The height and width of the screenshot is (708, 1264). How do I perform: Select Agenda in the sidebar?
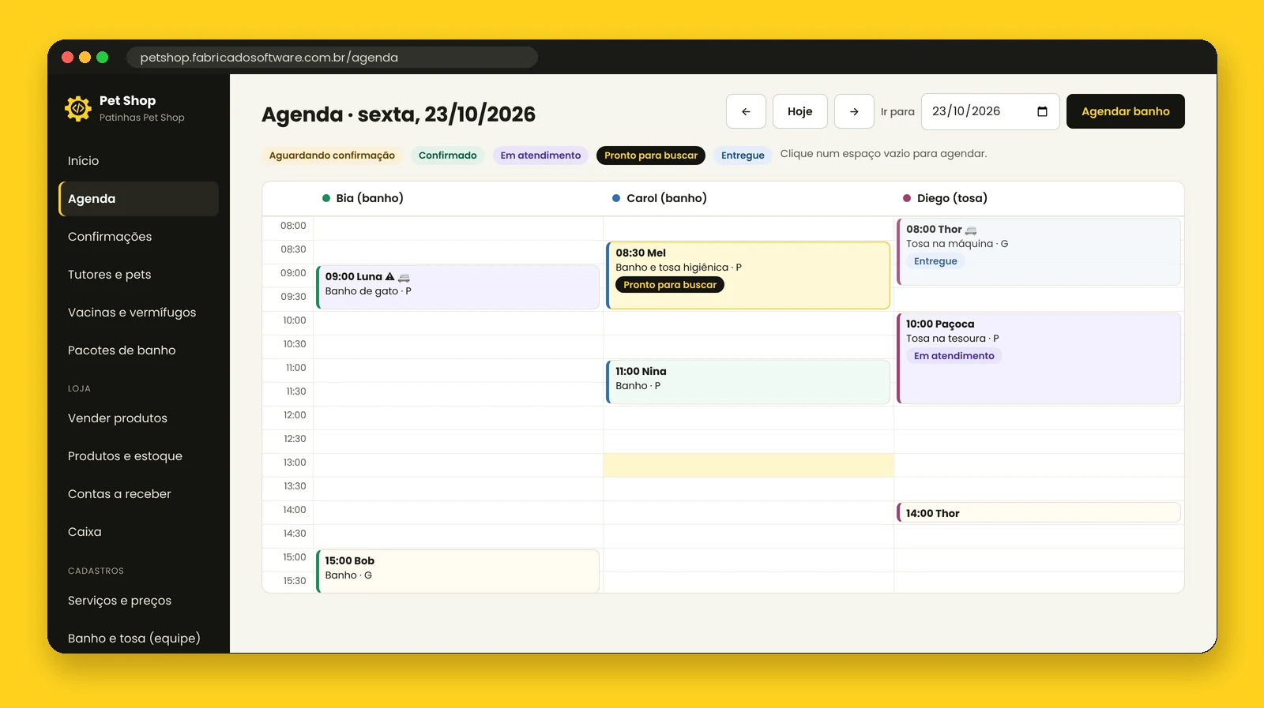138,199
